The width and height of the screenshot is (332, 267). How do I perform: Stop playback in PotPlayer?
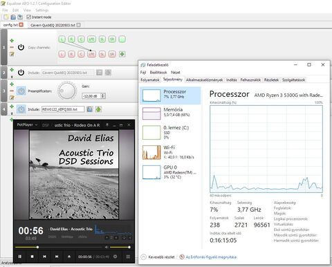33,257
